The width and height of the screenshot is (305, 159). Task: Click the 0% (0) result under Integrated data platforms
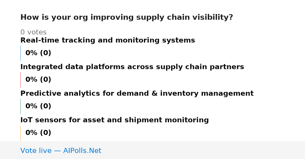38,80
